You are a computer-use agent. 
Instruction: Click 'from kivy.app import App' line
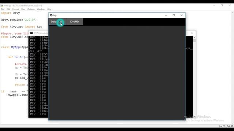click(x=22, y=27)
